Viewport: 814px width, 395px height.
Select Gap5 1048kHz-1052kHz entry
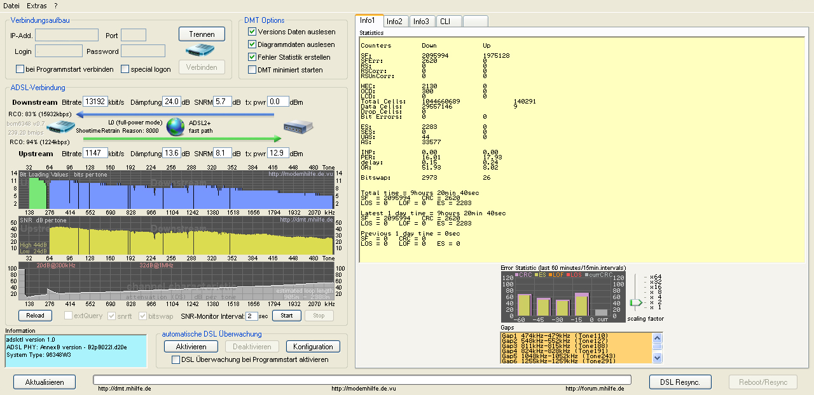click(x=558, y=356)
